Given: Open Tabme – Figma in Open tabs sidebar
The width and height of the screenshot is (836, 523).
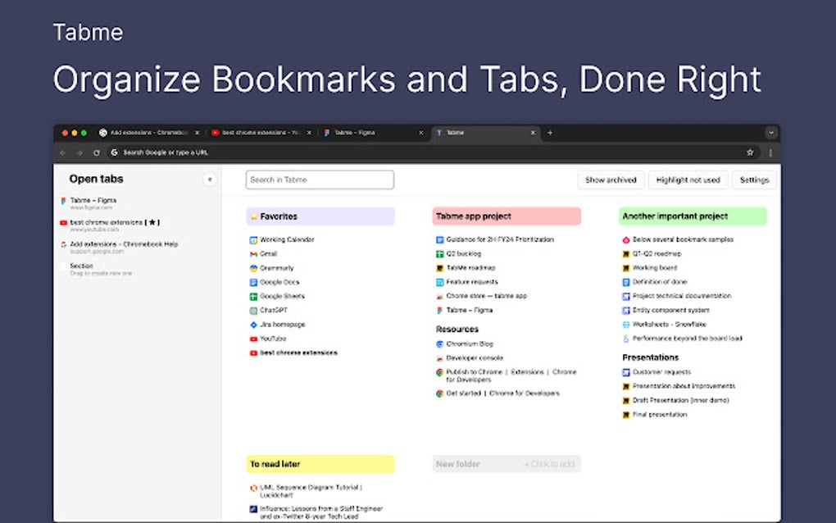Looking at the screenshot, I should pos(89,203).
